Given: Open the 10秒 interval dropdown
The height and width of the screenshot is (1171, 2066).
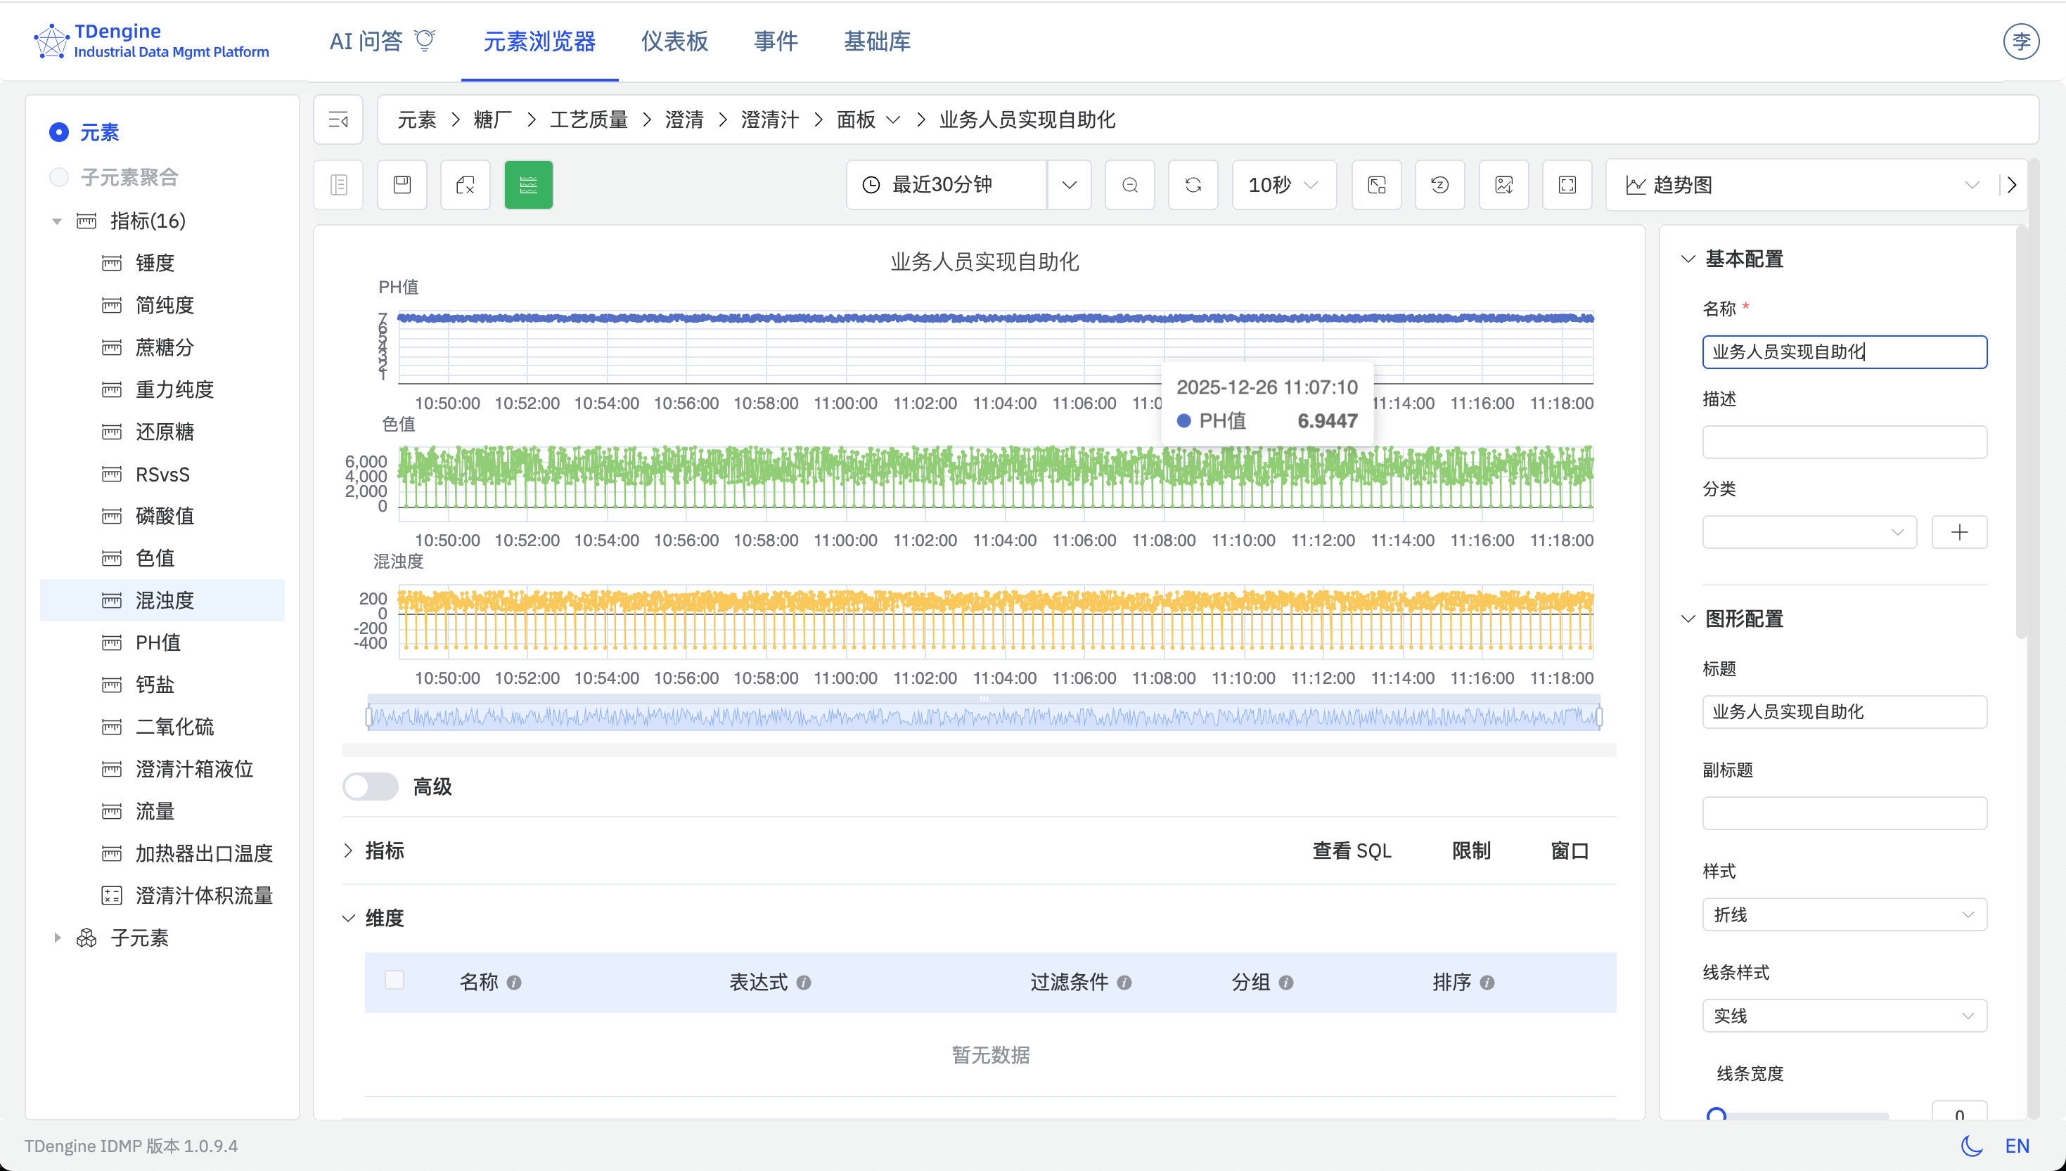Looking at the screenshot, I should point(1283,184).
